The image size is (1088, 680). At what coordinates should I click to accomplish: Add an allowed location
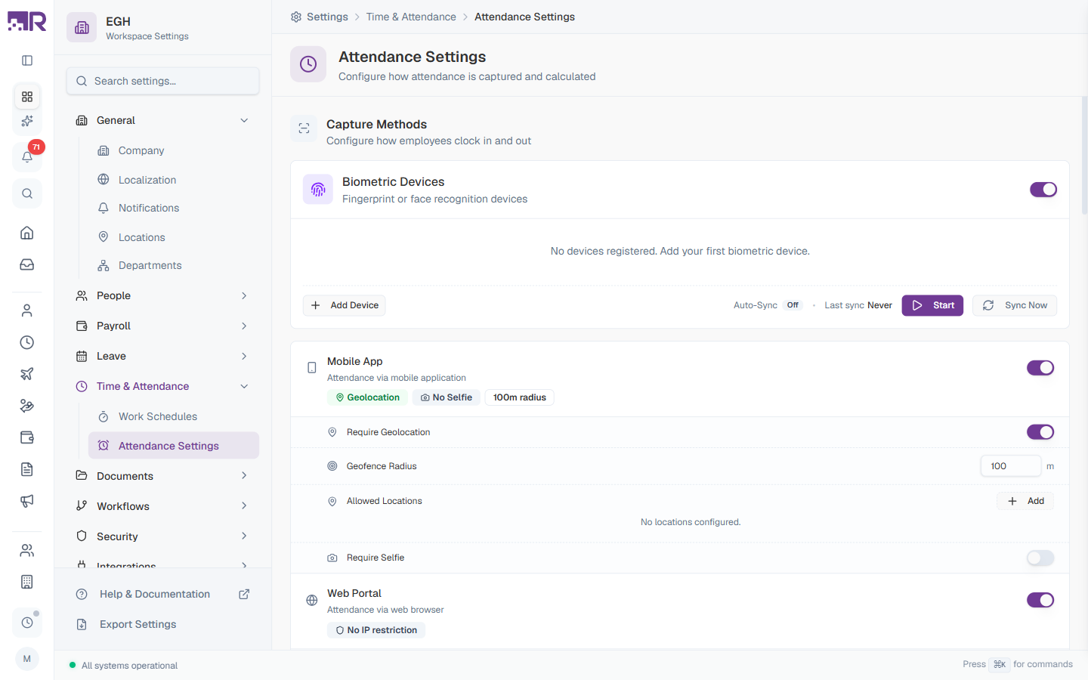click(x=1025, y=501)
